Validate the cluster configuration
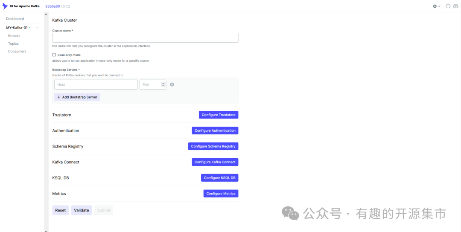 click(82, 210)
